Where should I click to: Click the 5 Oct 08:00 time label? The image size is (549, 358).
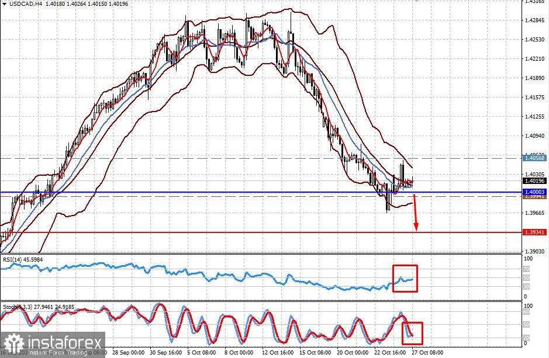pyautogui.click(x=201, y=352)
